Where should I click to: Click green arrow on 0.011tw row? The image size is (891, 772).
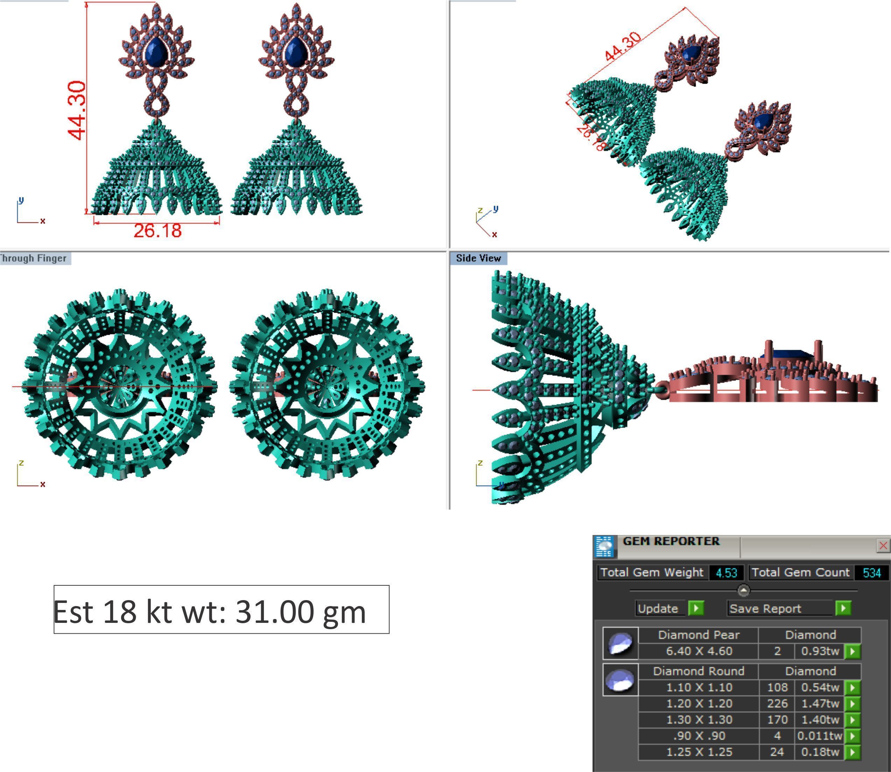pyautogui.click(x=852, y=736)
